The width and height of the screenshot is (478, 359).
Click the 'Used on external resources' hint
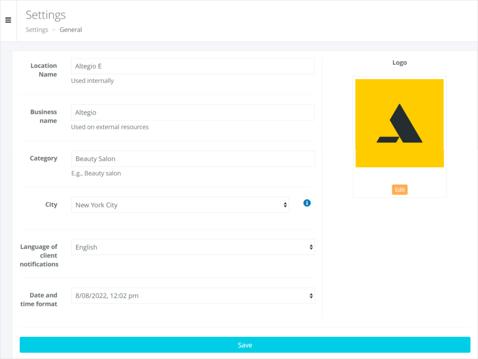coord(110,127)
